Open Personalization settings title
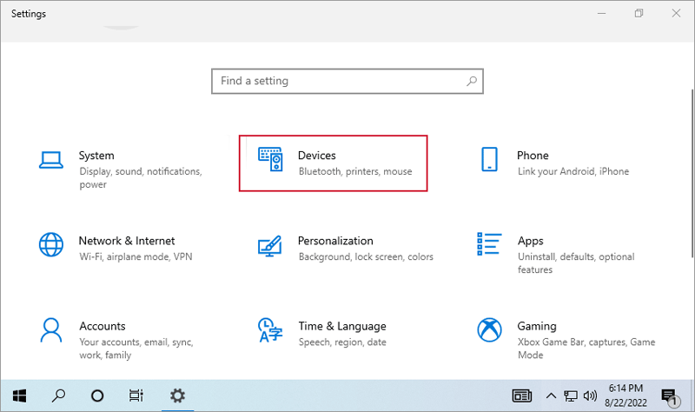 pos(335,241)
